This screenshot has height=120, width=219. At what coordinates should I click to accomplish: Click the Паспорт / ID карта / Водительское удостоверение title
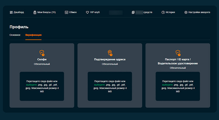tap(178, 62)
